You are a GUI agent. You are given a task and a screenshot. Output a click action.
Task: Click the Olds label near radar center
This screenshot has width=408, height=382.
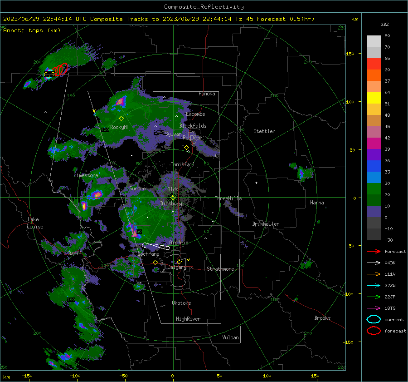click(173, 189)
